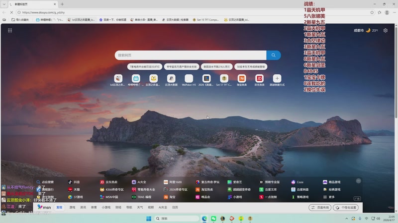
Task: Open the 导入收藏夹 import favorites item
Action: (20, 20)
